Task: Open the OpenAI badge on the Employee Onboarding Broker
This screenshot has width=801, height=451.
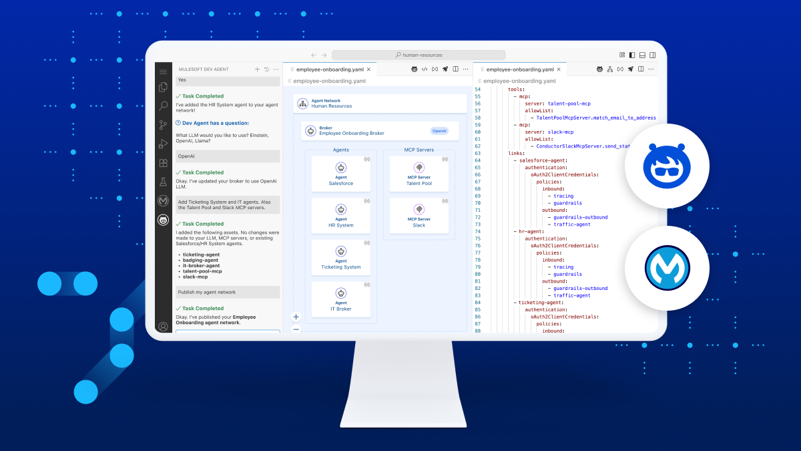Action: (439, 131)
